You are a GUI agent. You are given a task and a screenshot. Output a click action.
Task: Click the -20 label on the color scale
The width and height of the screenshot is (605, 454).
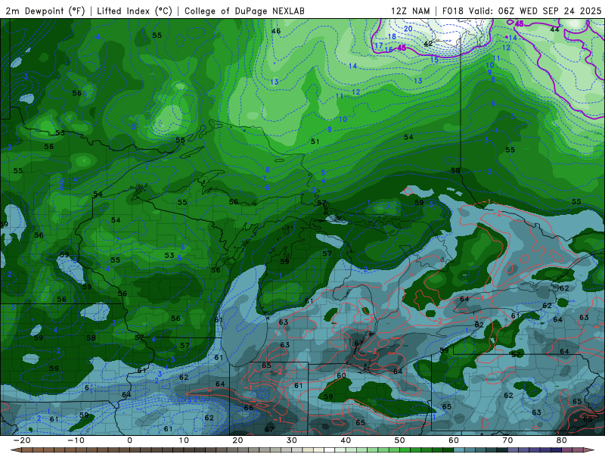pyautogui.click(x=22, y=440)
